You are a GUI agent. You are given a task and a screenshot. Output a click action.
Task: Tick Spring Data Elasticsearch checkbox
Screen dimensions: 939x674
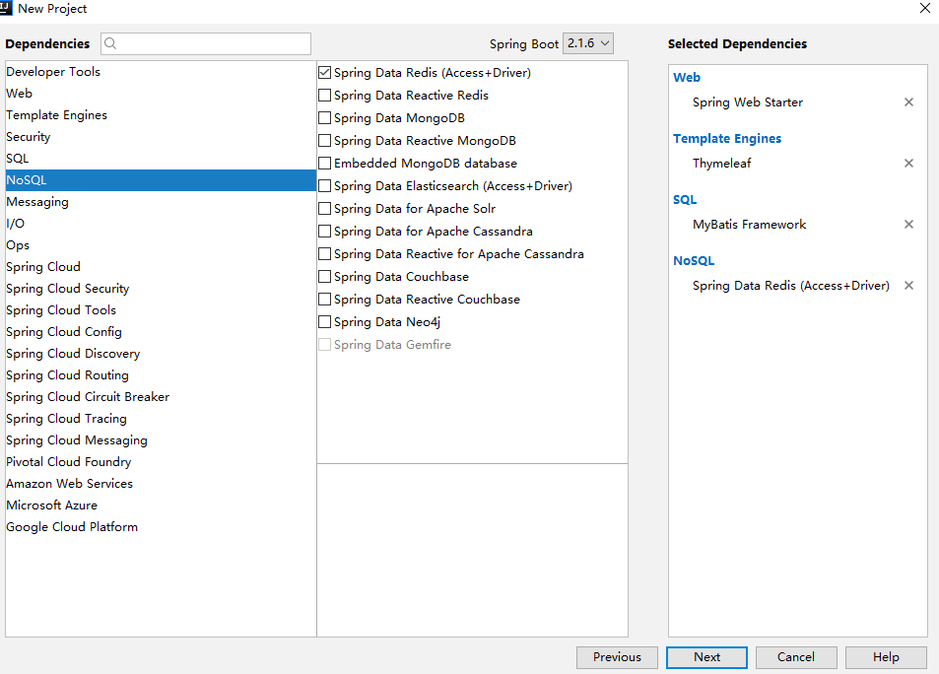tap(324, 185)
